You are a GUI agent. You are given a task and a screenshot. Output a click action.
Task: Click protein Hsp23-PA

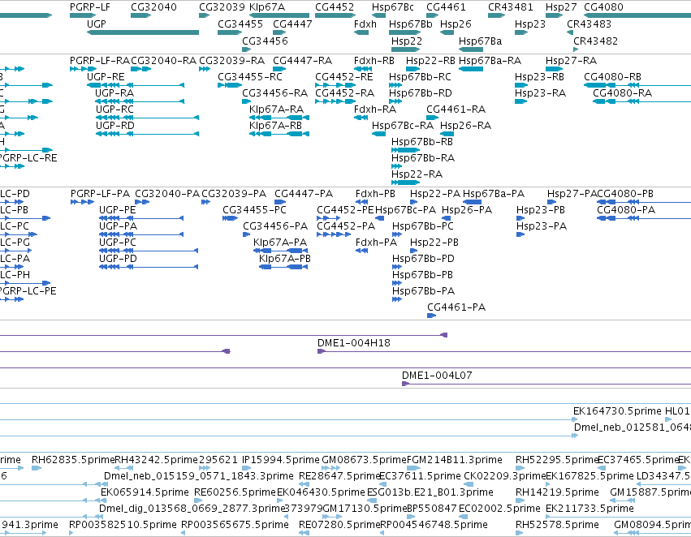(542, 226)
